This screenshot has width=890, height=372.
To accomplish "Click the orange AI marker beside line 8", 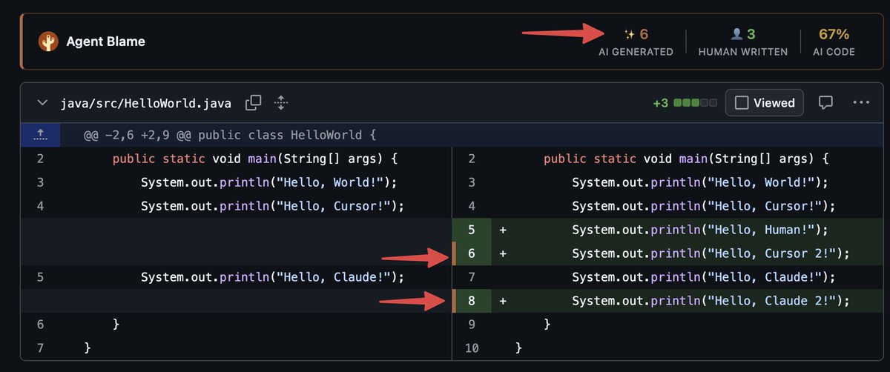I will (x=453, y=301).
